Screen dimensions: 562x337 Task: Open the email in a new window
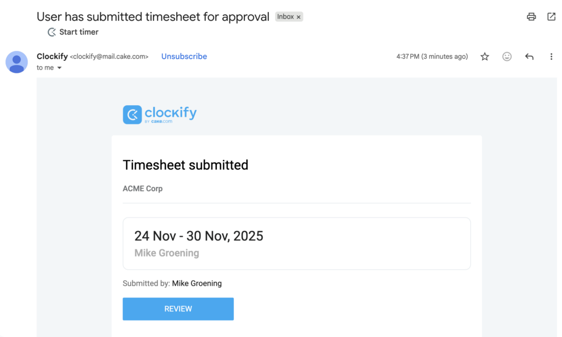(x=552, y=16)
